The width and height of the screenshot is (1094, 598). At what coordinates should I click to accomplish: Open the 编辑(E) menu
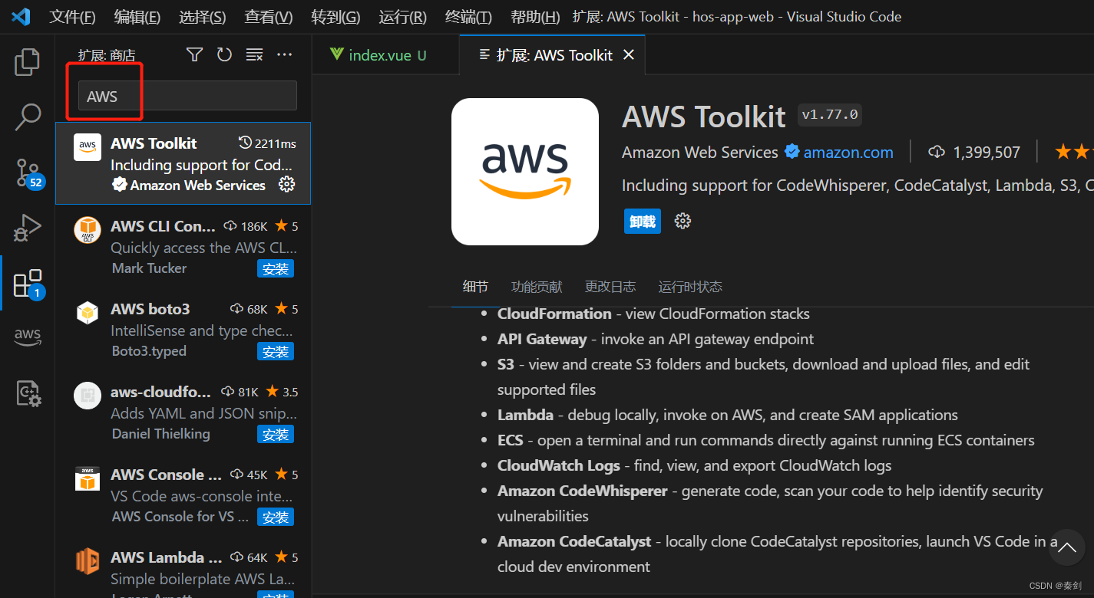137,16
